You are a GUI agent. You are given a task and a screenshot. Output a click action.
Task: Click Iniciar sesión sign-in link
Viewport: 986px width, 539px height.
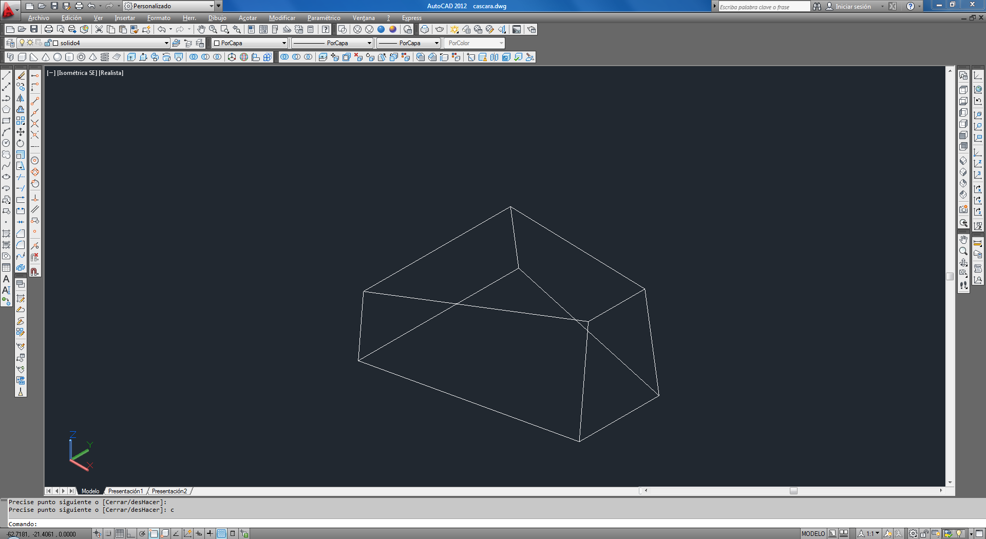[x=853, y=7]
